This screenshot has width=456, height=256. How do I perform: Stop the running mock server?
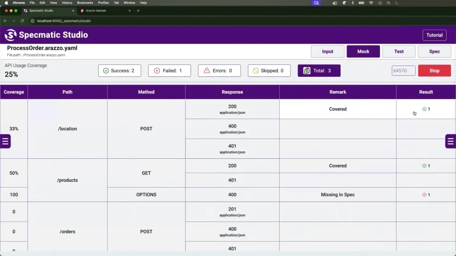(434, 71)
